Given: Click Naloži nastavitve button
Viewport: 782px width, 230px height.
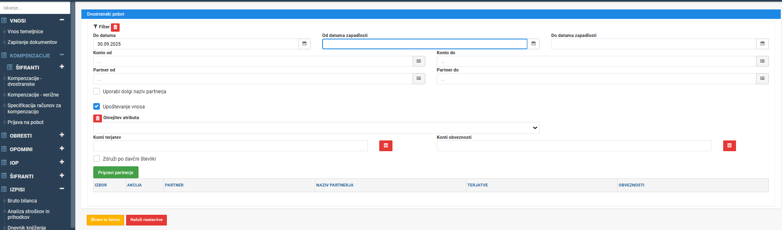Looking at the screenshot, I should [x=146, y=220].
